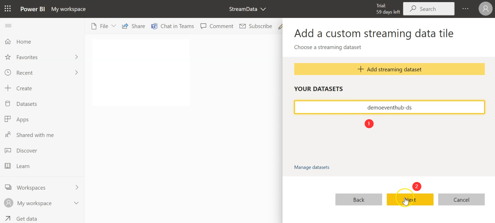The height and width of the screenshot is (223, 495).
Task: Click the Trial 59 days left text
Action: coord(388,9)
